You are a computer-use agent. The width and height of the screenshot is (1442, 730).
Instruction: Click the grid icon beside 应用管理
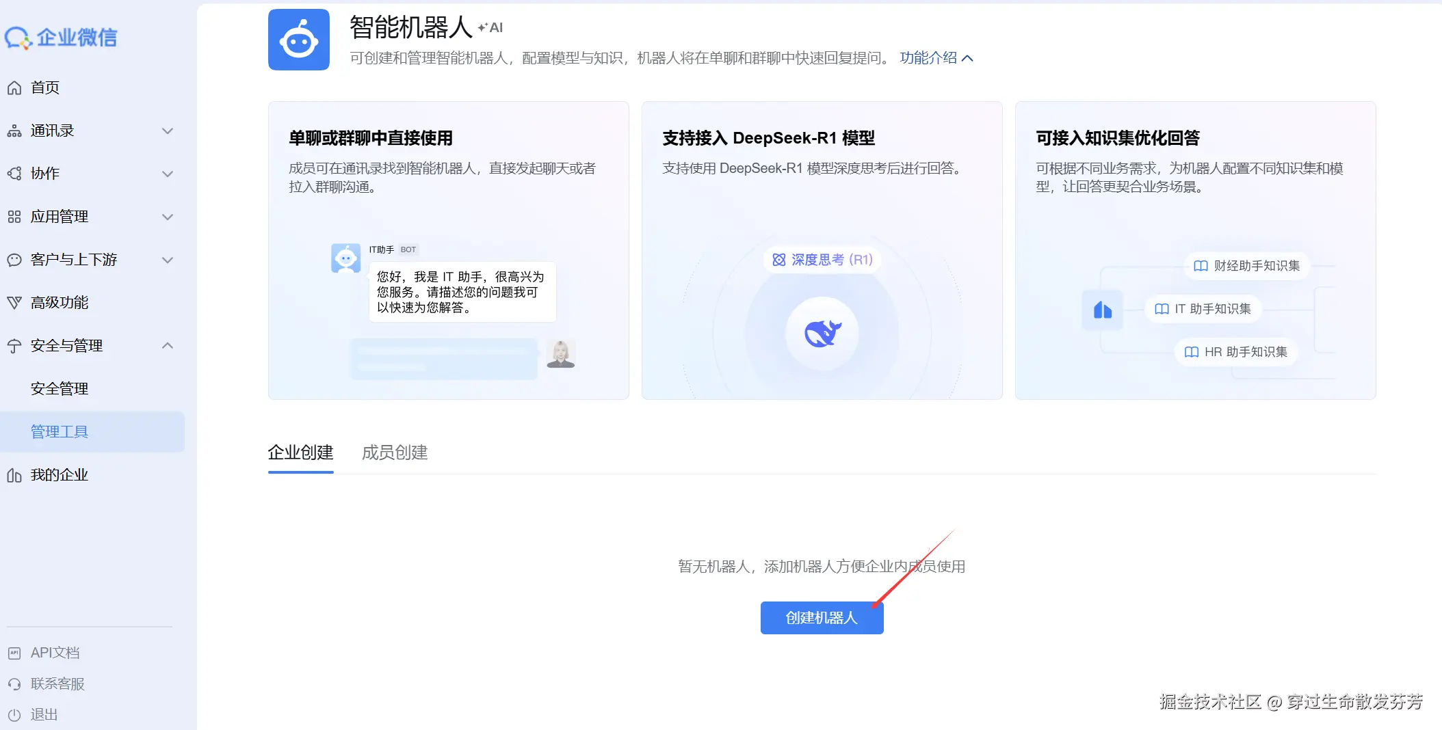tap(14, 217)
